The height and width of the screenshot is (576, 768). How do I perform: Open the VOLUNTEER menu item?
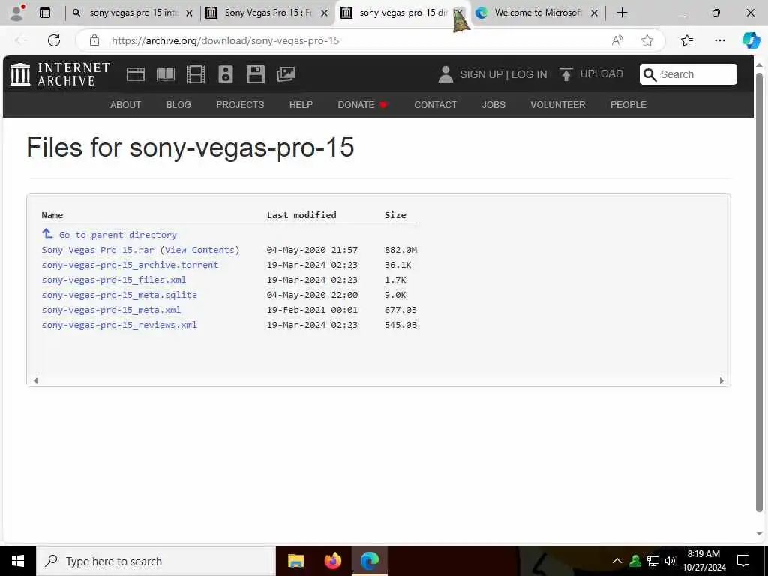(x=558, y=105)
